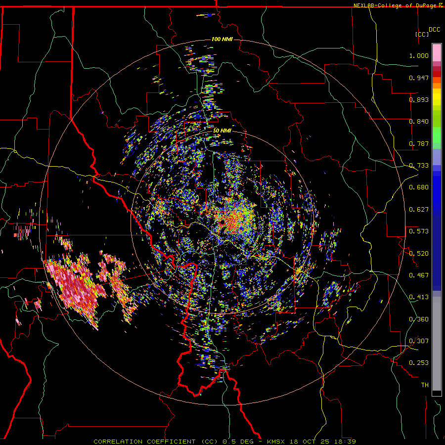Pick the bright green segment of color scale
Viewport: 445px width, 445px height.
click(x=437, y=135)
